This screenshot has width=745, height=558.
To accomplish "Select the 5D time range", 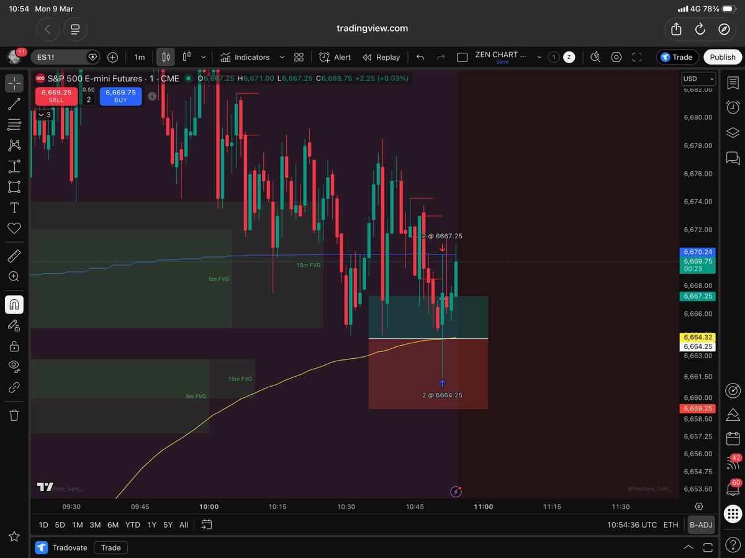I will pyautogui.click(x=60, y=525).
